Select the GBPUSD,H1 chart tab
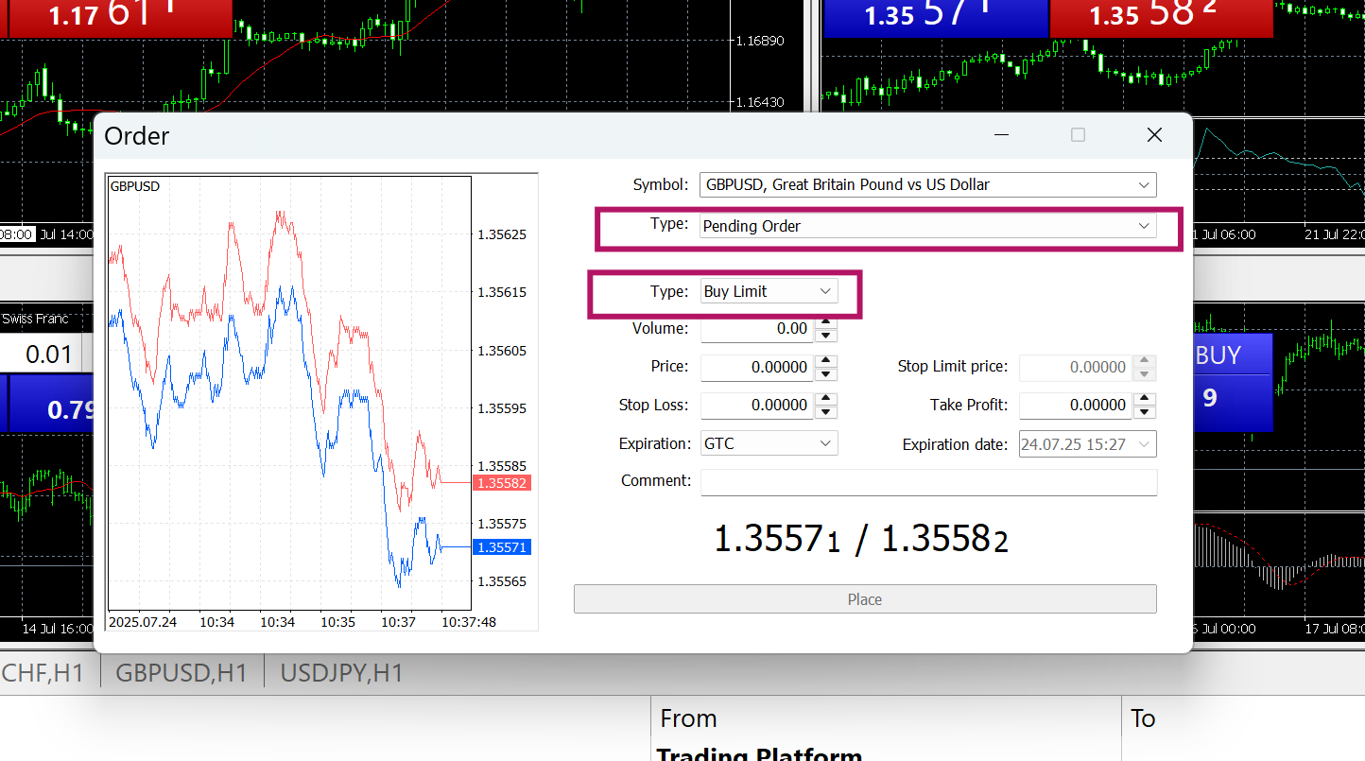The width and height of the screenshot is (1365, 761). click(x=181, y=673)
